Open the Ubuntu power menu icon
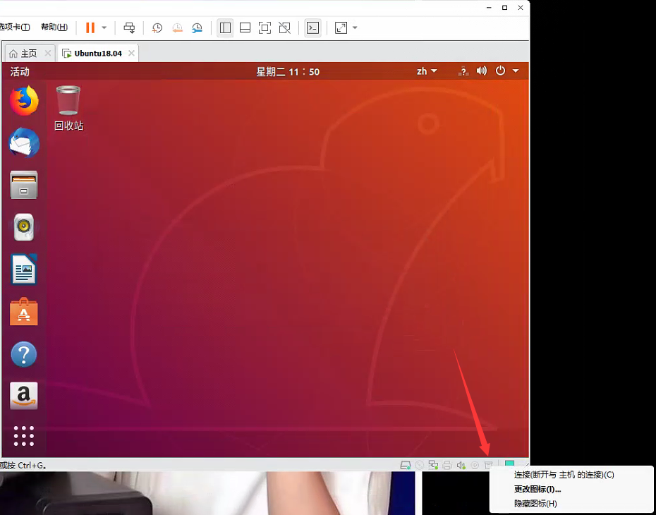 click(500, 71)
